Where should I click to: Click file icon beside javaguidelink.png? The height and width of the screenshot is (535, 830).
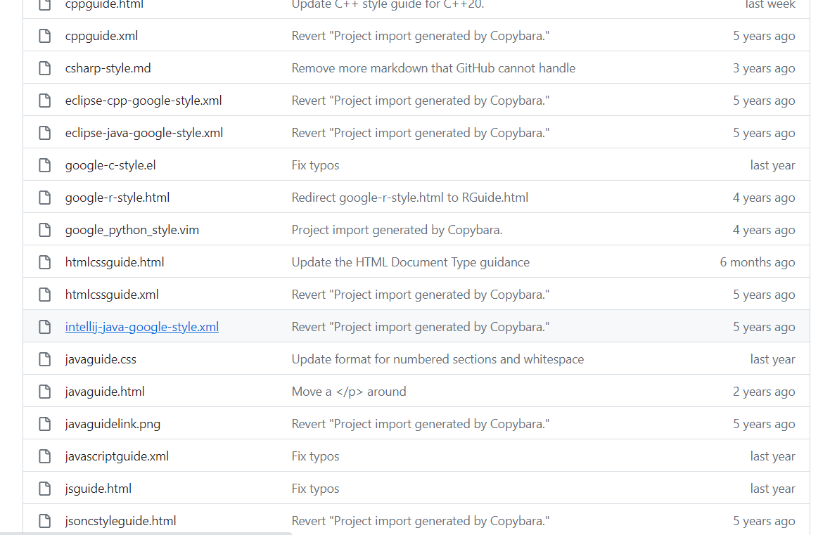pos(45,424)
